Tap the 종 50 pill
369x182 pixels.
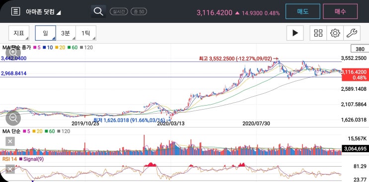139,11
